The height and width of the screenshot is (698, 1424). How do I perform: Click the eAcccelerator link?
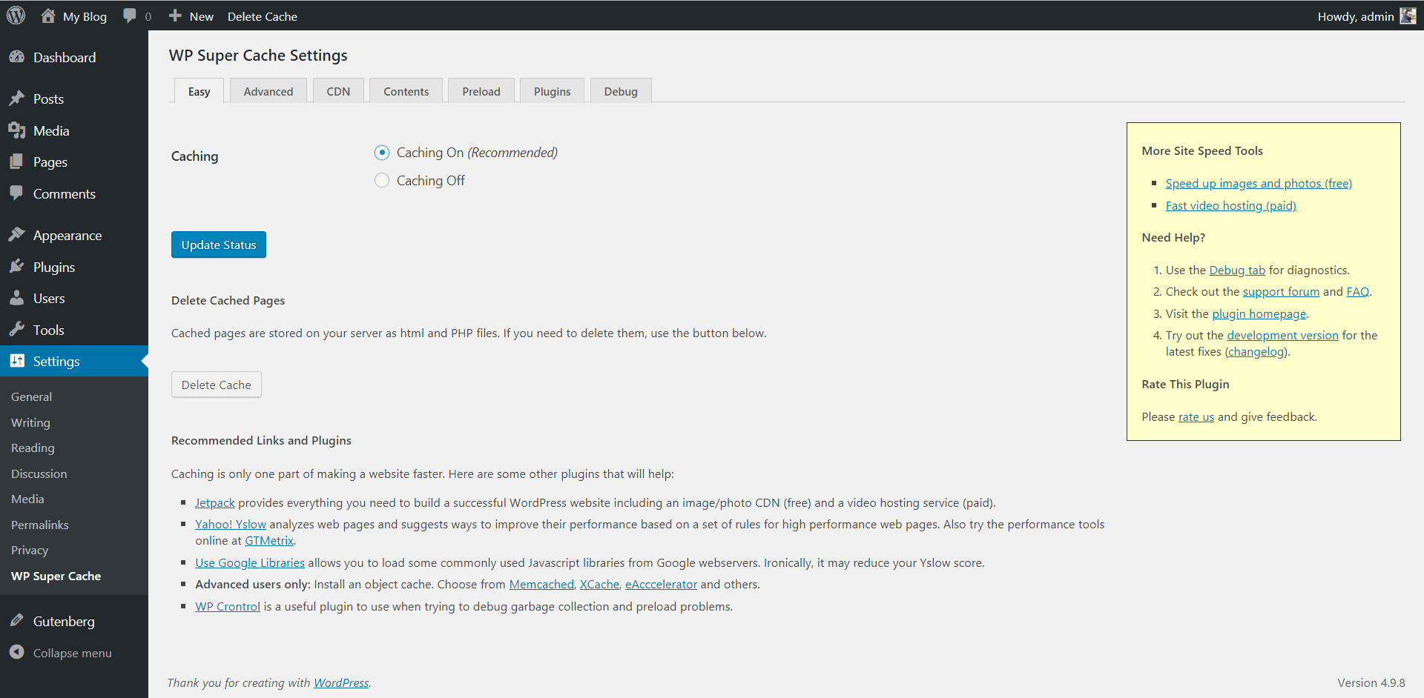click(x=661, y=584)
